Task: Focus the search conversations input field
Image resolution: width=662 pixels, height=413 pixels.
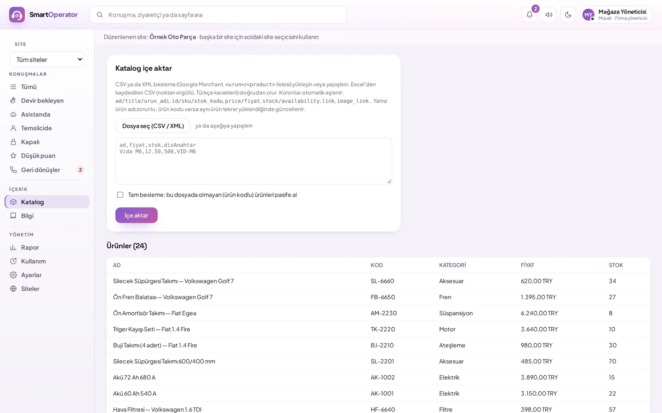Action: (218, 15)
